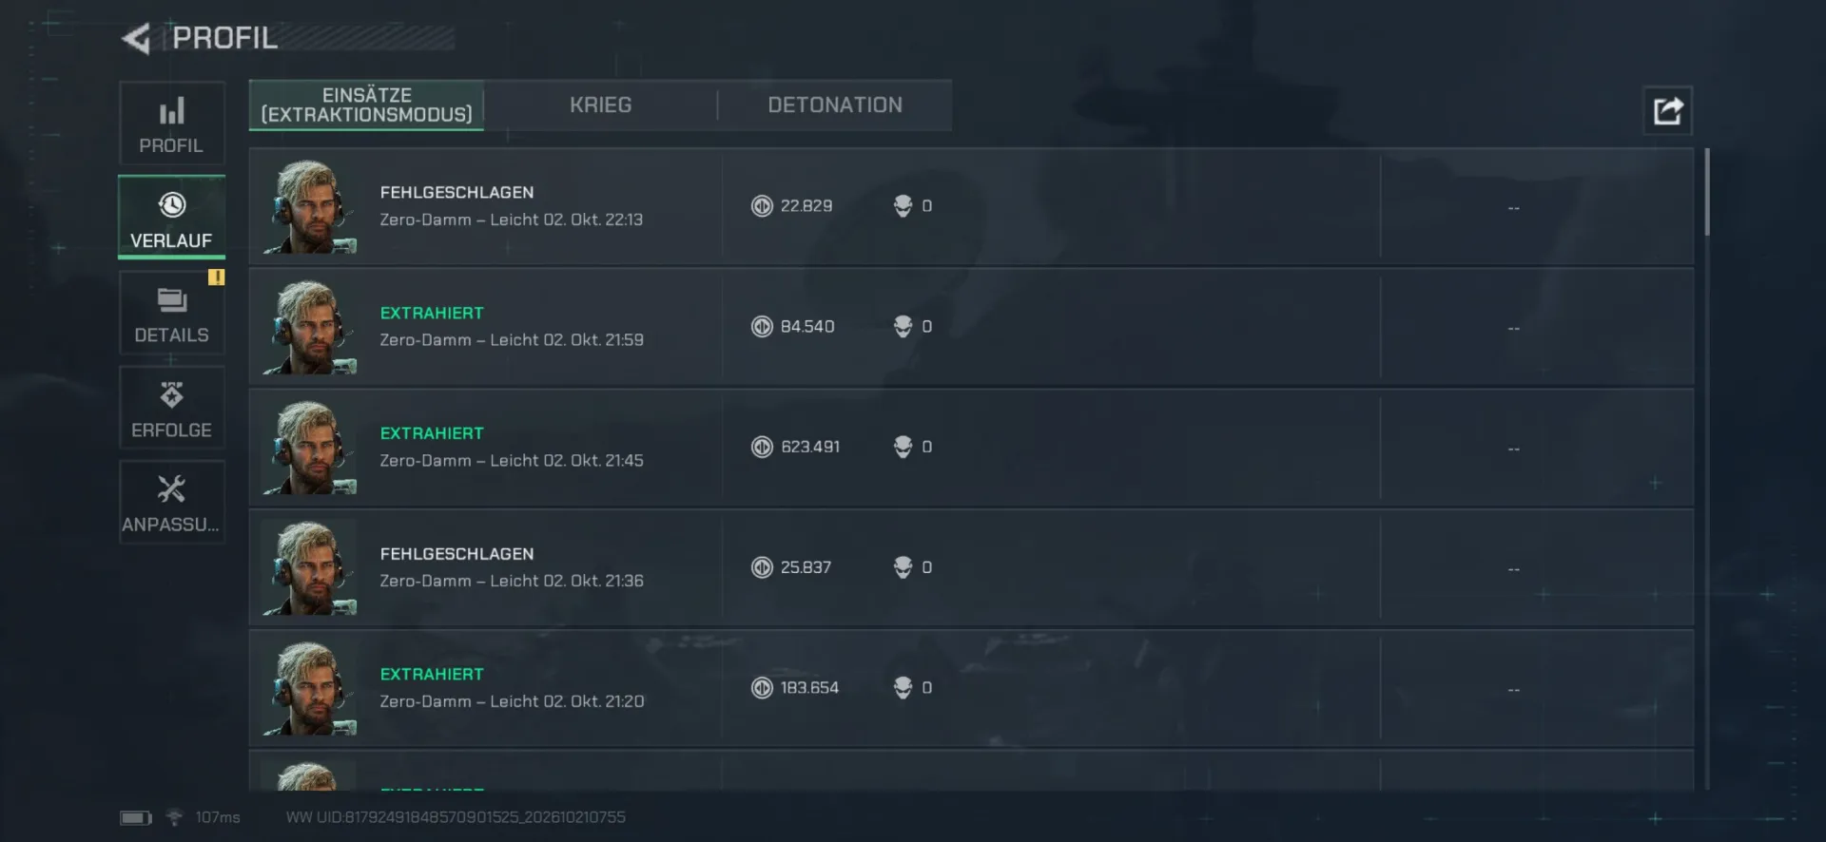This screenshot has height=842, width=1826.
Task: Click the currency icon beside 623.491
Action: point(762,447)
